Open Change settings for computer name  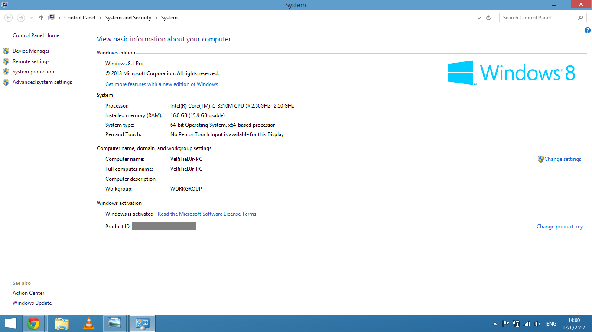(563, 159)
